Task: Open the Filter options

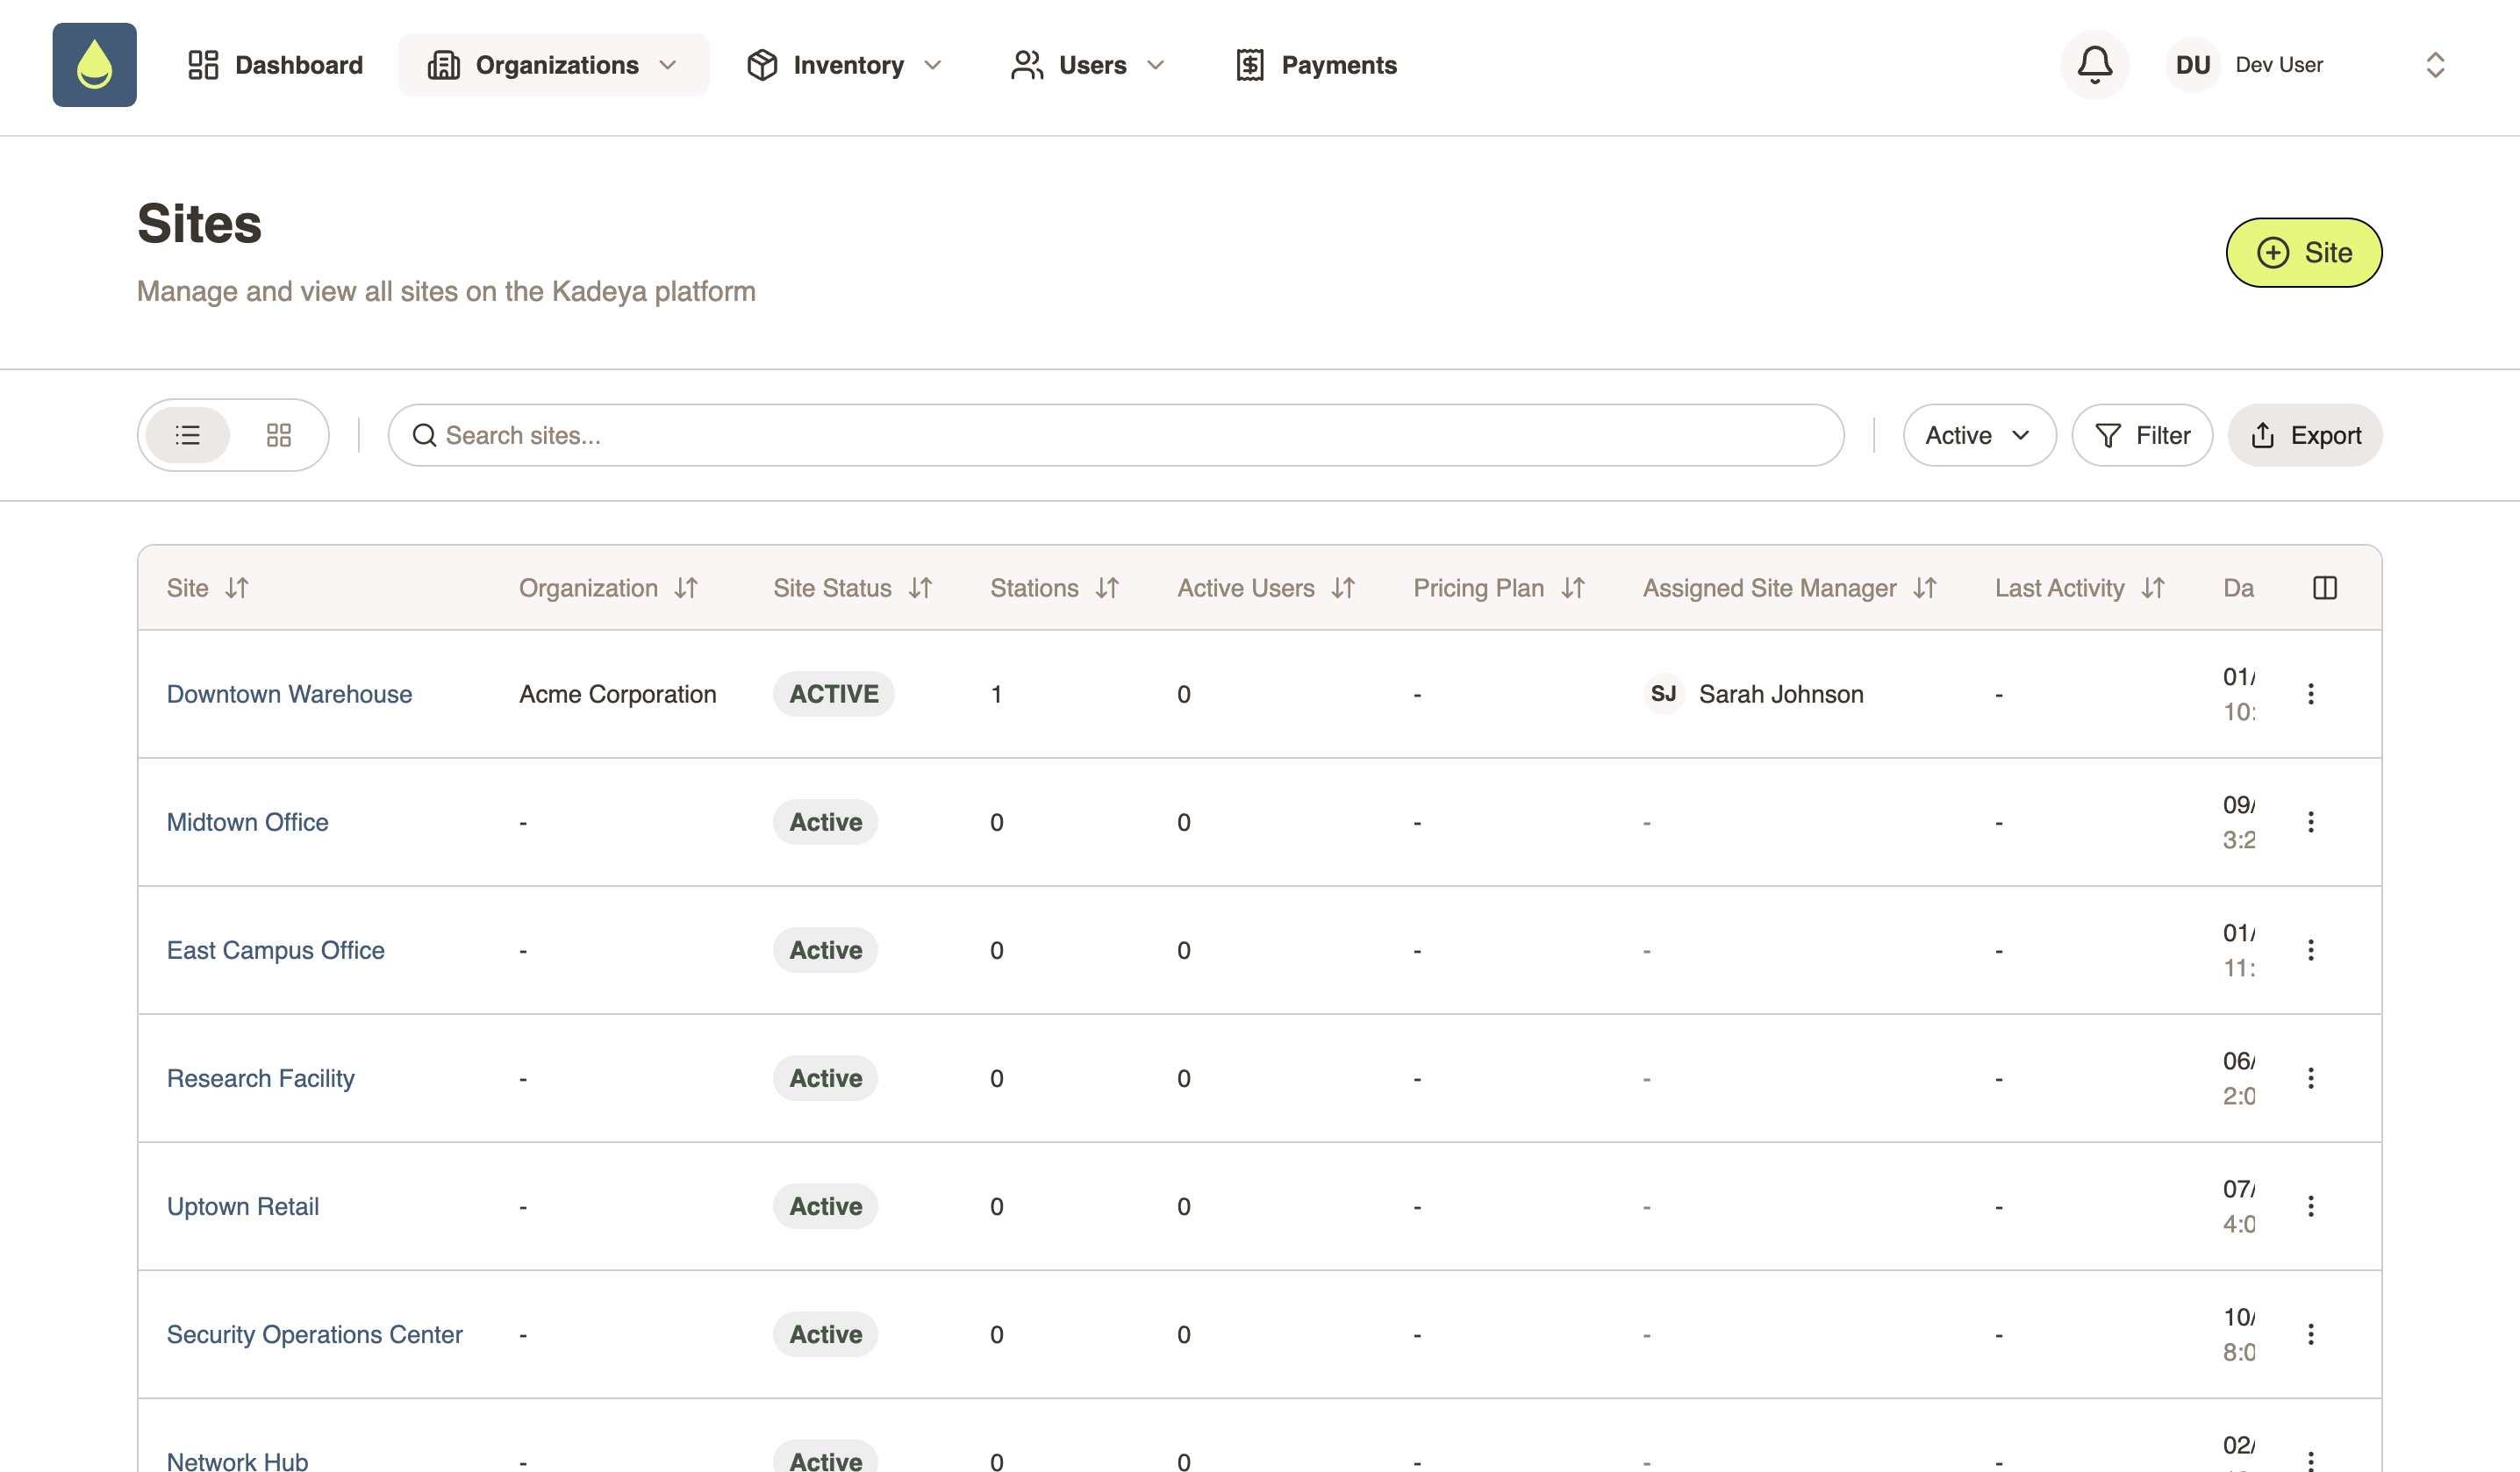Action: tap(2142, 435)
